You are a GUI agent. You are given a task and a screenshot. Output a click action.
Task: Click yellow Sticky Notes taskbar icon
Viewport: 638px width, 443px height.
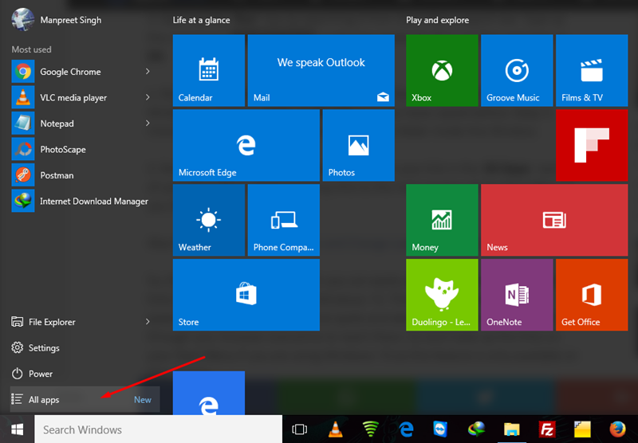coord(582,429)
